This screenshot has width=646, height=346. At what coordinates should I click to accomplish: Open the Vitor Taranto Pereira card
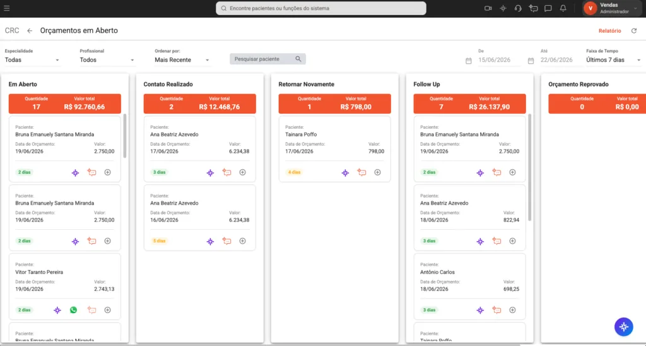point(65,287)
